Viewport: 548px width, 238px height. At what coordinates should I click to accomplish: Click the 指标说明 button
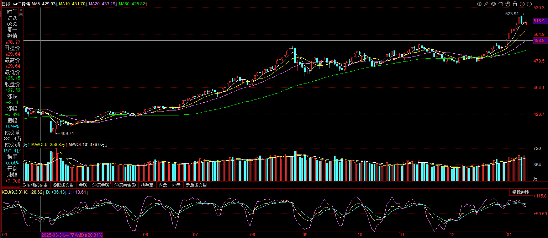point(521,192)
